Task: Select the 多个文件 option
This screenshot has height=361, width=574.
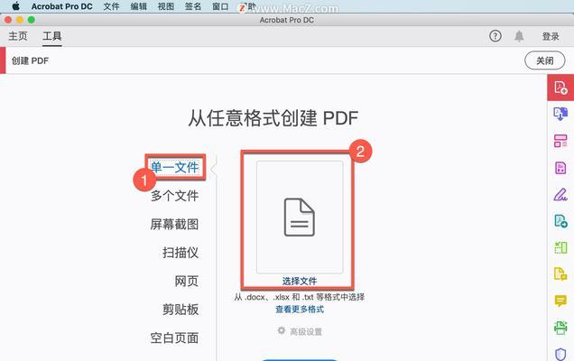Action: 175,196
